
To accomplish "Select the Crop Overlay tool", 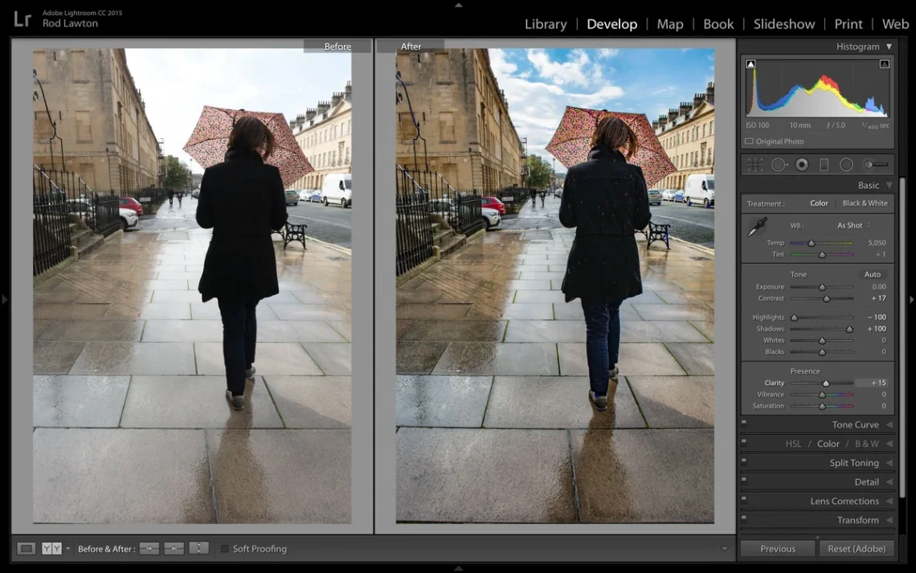I will [755, 166].
